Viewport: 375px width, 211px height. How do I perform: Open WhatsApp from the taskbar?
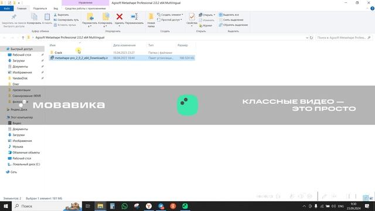pyautogui.click(x=124, y=206)
